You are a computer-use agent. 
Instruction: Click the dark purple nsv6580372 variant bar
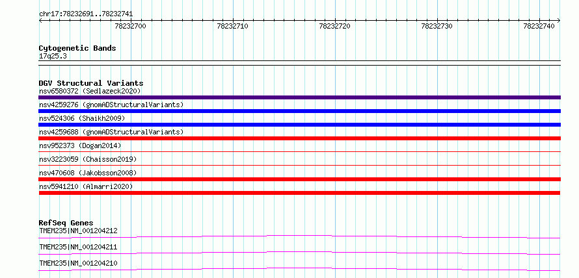click(299, 97)
